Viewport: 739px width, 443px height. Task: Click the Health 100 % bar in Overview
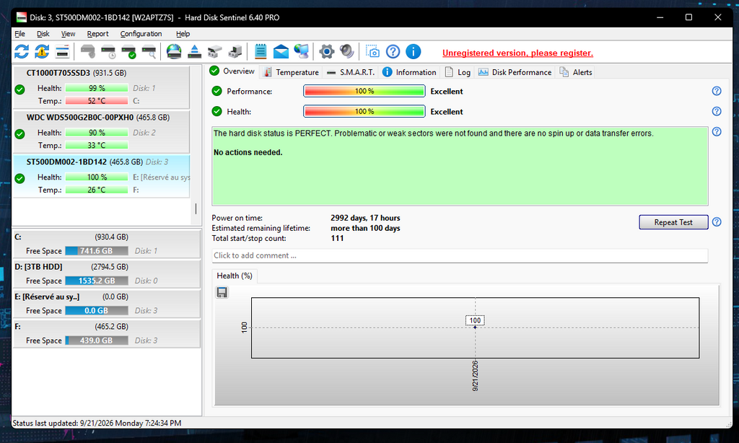click(364, 111)
